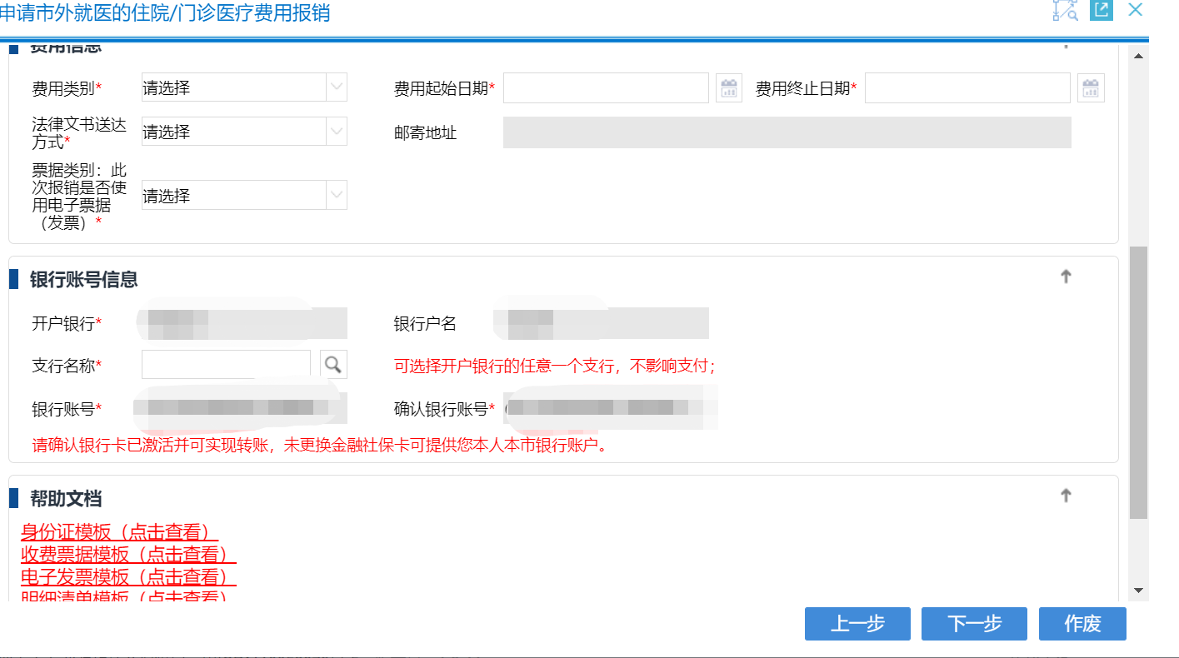1179x658 pixels.
Task: Click the 可选择开户银行的任意一个支行 hint text
Action: point(555,366)
